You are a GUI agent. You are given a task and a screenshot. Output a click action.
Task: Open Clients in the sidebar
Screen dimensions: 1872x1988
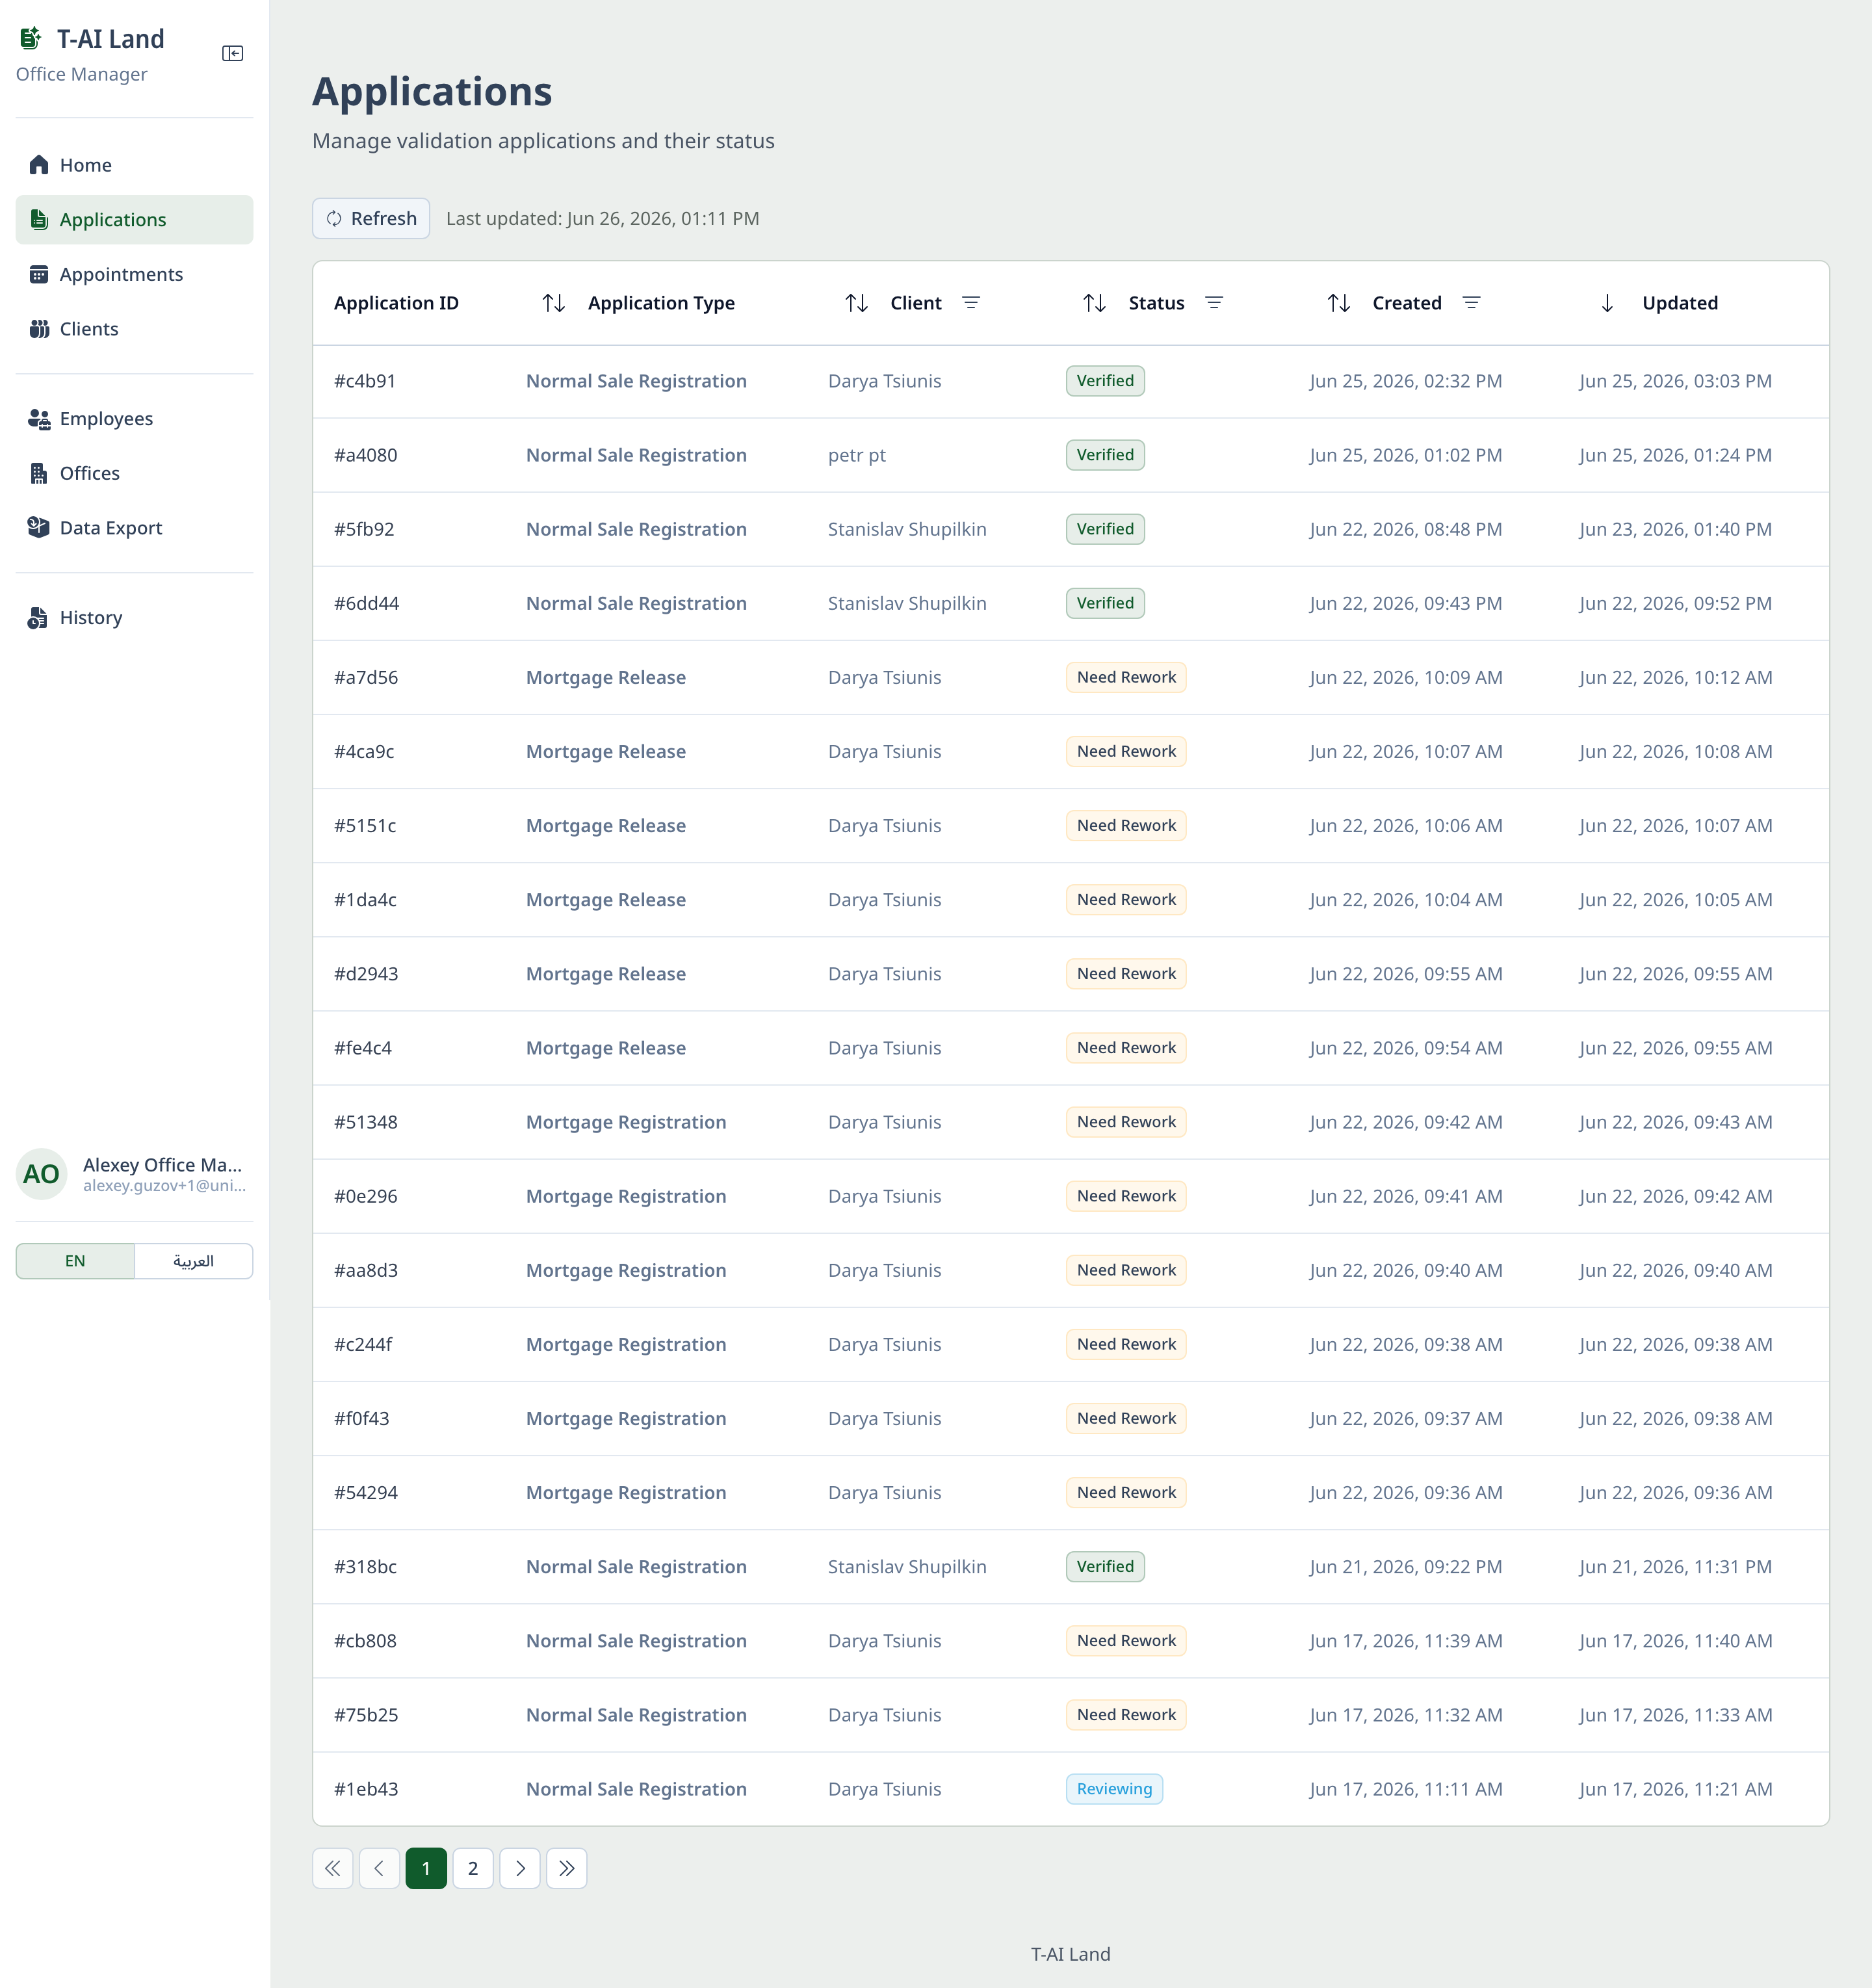pos(135,329)
